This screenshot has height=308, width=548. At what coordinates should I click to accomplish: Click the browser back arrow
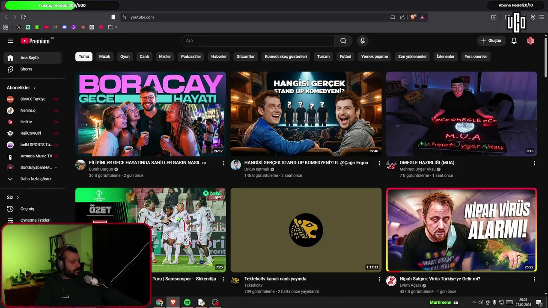pyautogui.click(x=6, y=17)
